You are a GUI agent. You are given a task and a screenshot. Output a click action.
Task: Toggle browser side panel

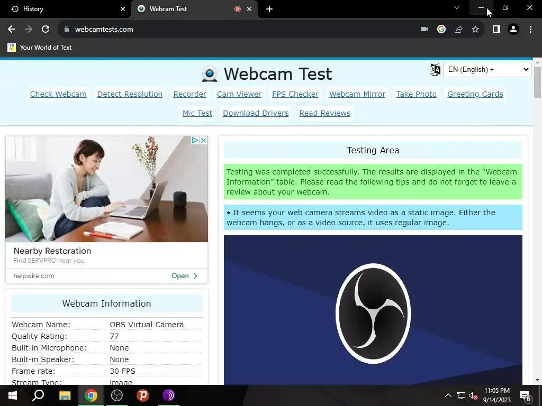(x=496, y=30)
